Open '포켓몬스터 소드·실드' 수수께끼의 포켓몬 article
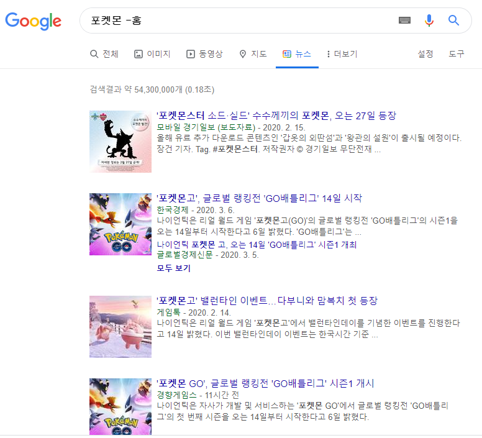This screenshot has width=482, height=438. 276,116
